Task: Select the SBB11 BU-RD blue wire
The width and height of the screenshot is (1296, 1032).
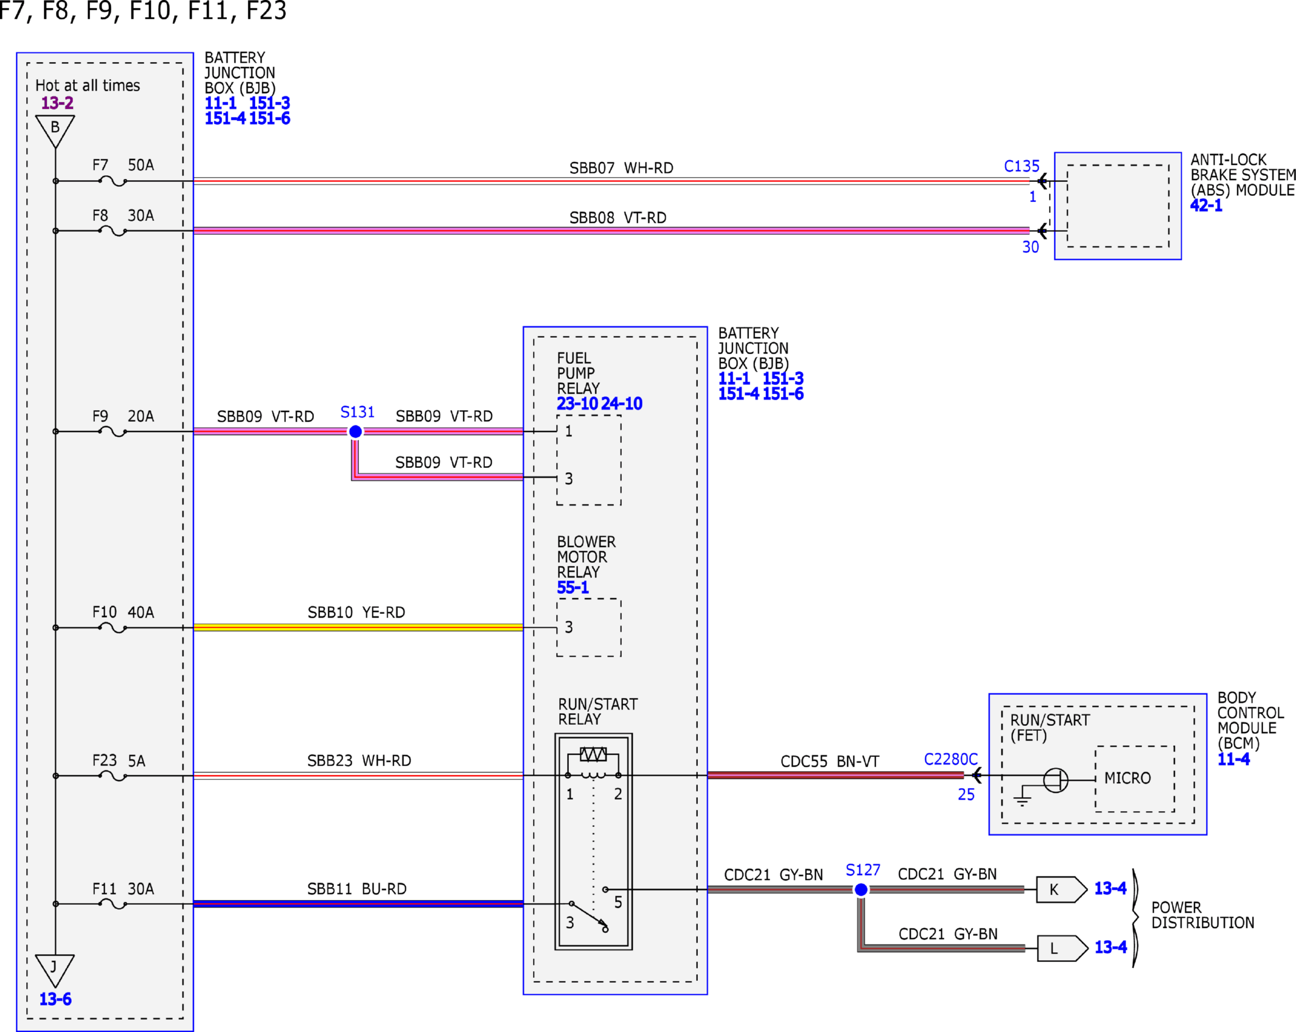Action: 358,904
